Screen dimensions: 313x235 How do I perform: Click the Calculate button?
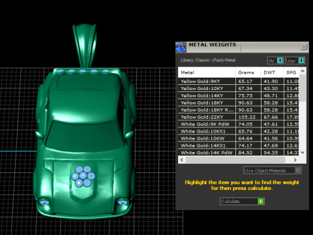242,201
